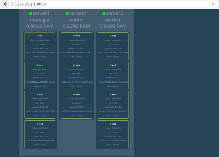
Task: Click web title above ID 9e0dca10
Action: pyautogui.click(x=114, y=36)
